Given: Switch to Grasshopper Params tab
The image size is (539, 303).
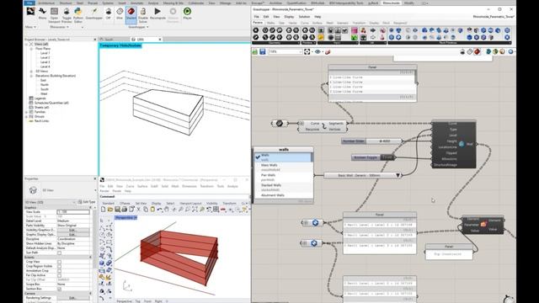Looking at the screenshot, I should point(258,23).
